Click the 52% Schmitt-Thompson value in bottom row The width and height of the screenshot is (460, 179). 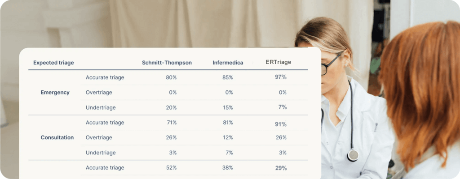pyautogui.click(x=171, y=168)
